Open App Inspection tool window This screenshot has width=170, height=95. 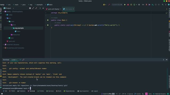(x=83, y=91)
